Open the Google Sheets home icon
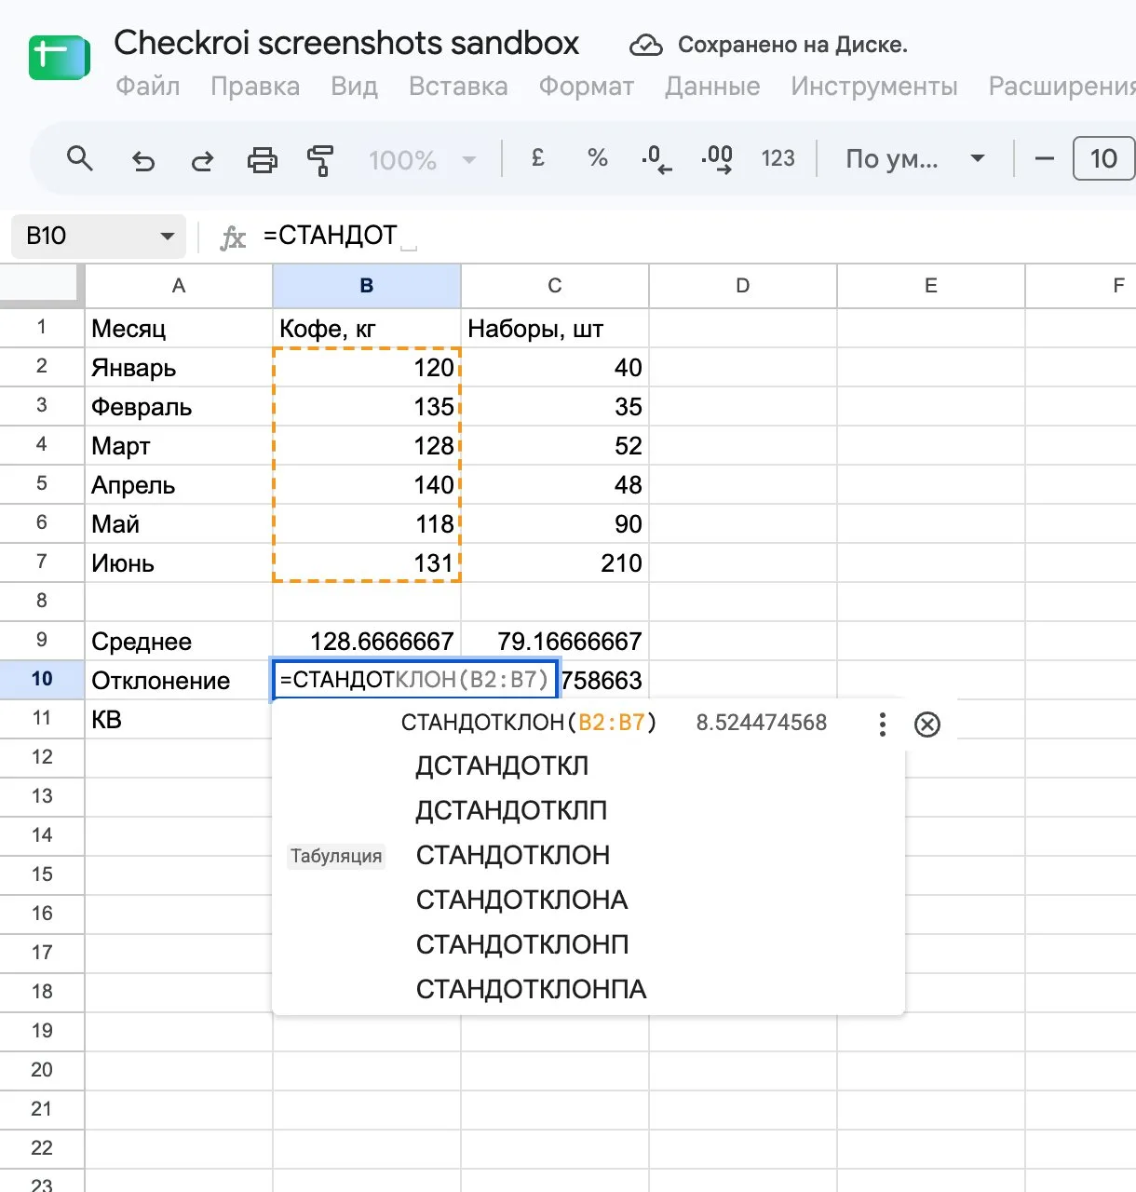Screen dimensions: 1136x1192 59,58
